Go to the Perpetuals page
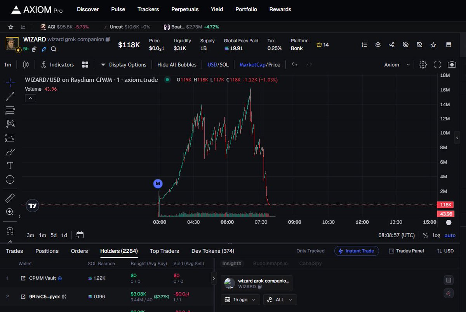Image resolution: width=466 pixels, height=312 pixels. pos(185,9)
